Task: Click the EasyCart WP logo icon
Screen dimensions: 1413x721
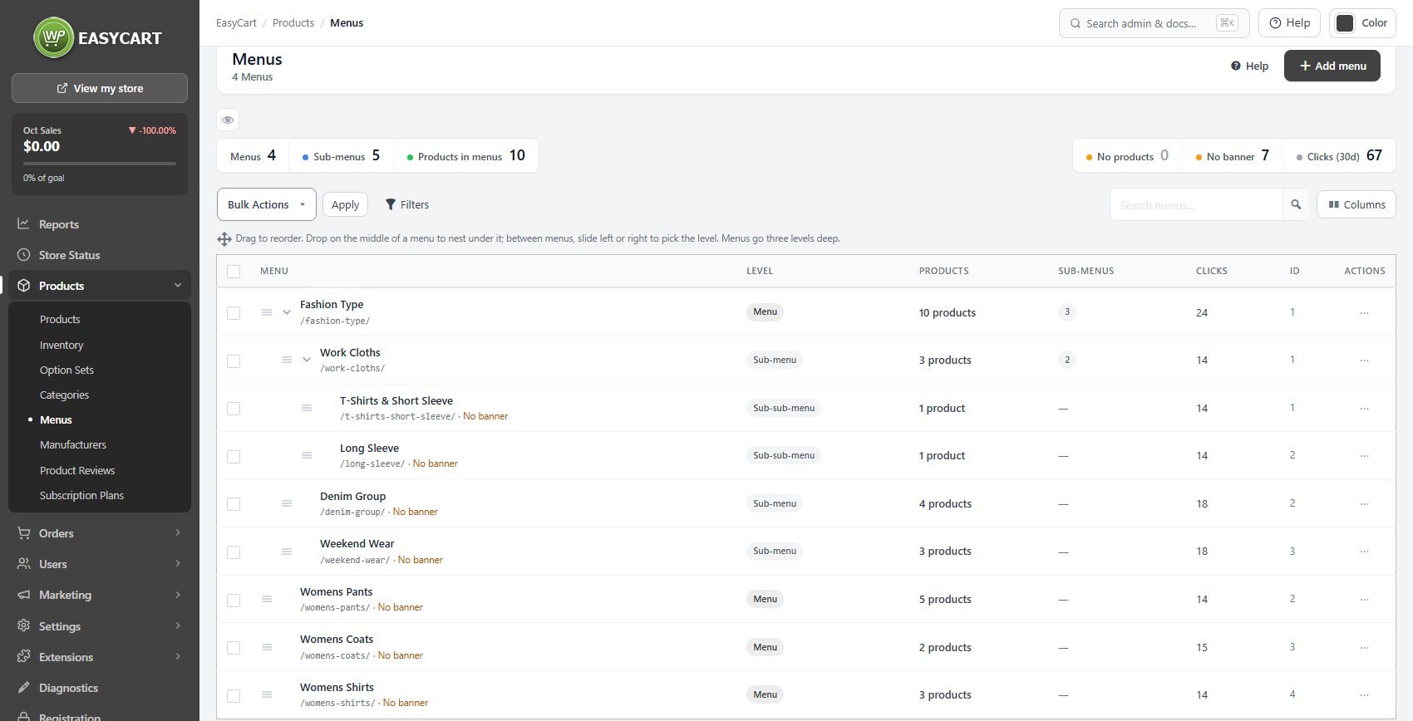Action: point(54,37)
